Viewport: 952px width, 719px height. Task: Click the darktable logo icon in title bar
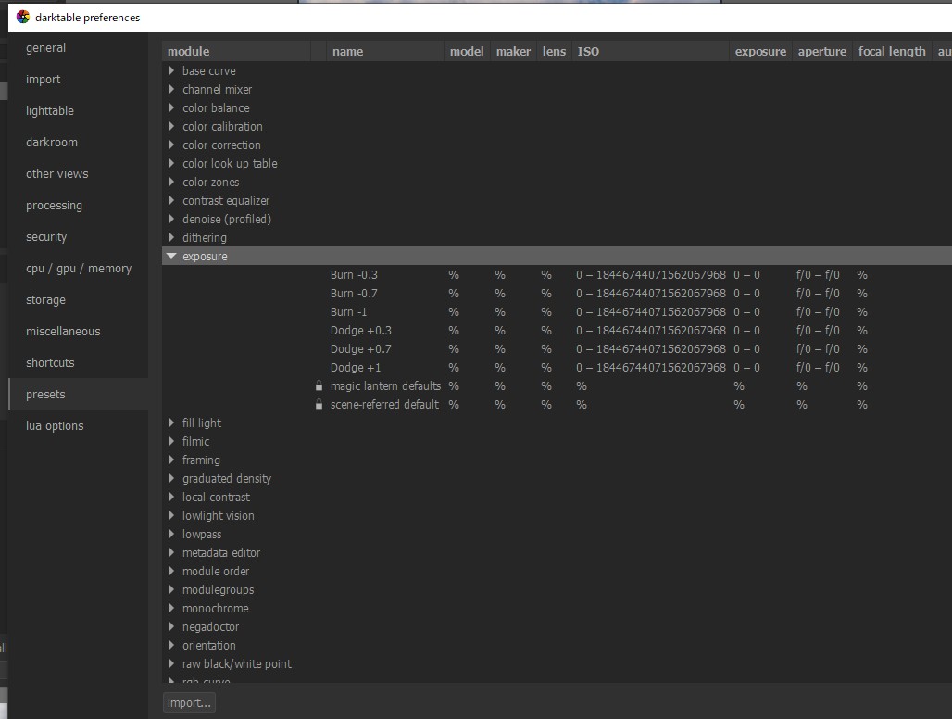23,17
